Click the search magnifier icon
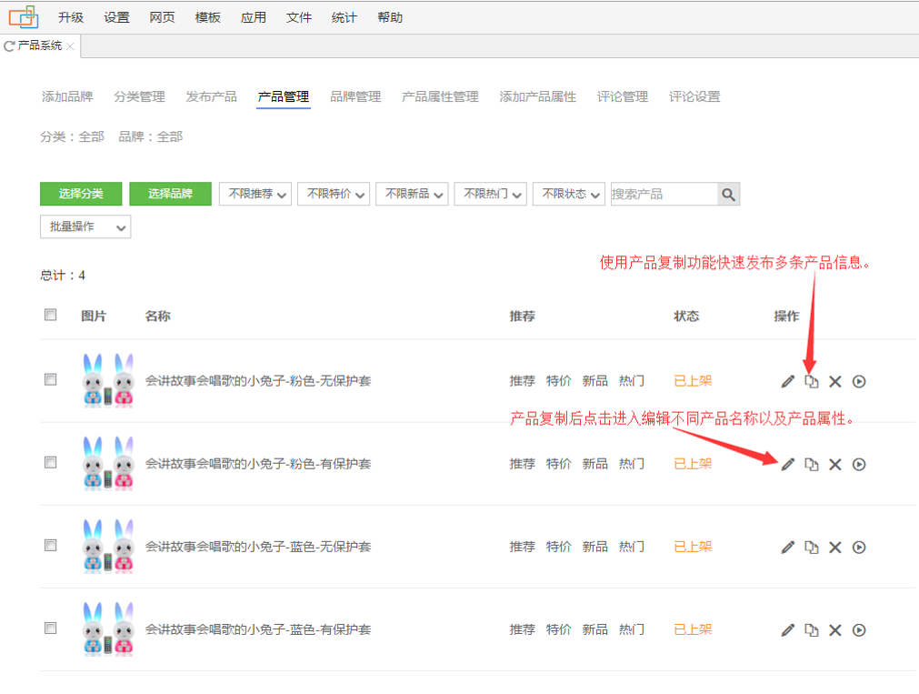The height and width of the screenshot is (694, 919). (728, 194)
